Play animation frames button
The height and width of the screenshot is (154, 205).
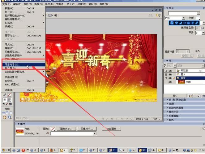pos(107,119)
